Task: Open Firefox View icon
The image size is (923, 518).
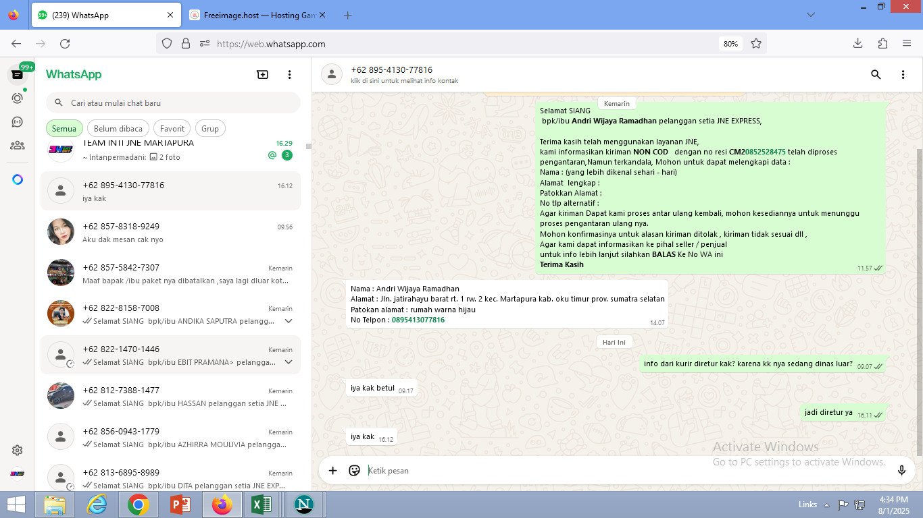Action: (14, 15)
